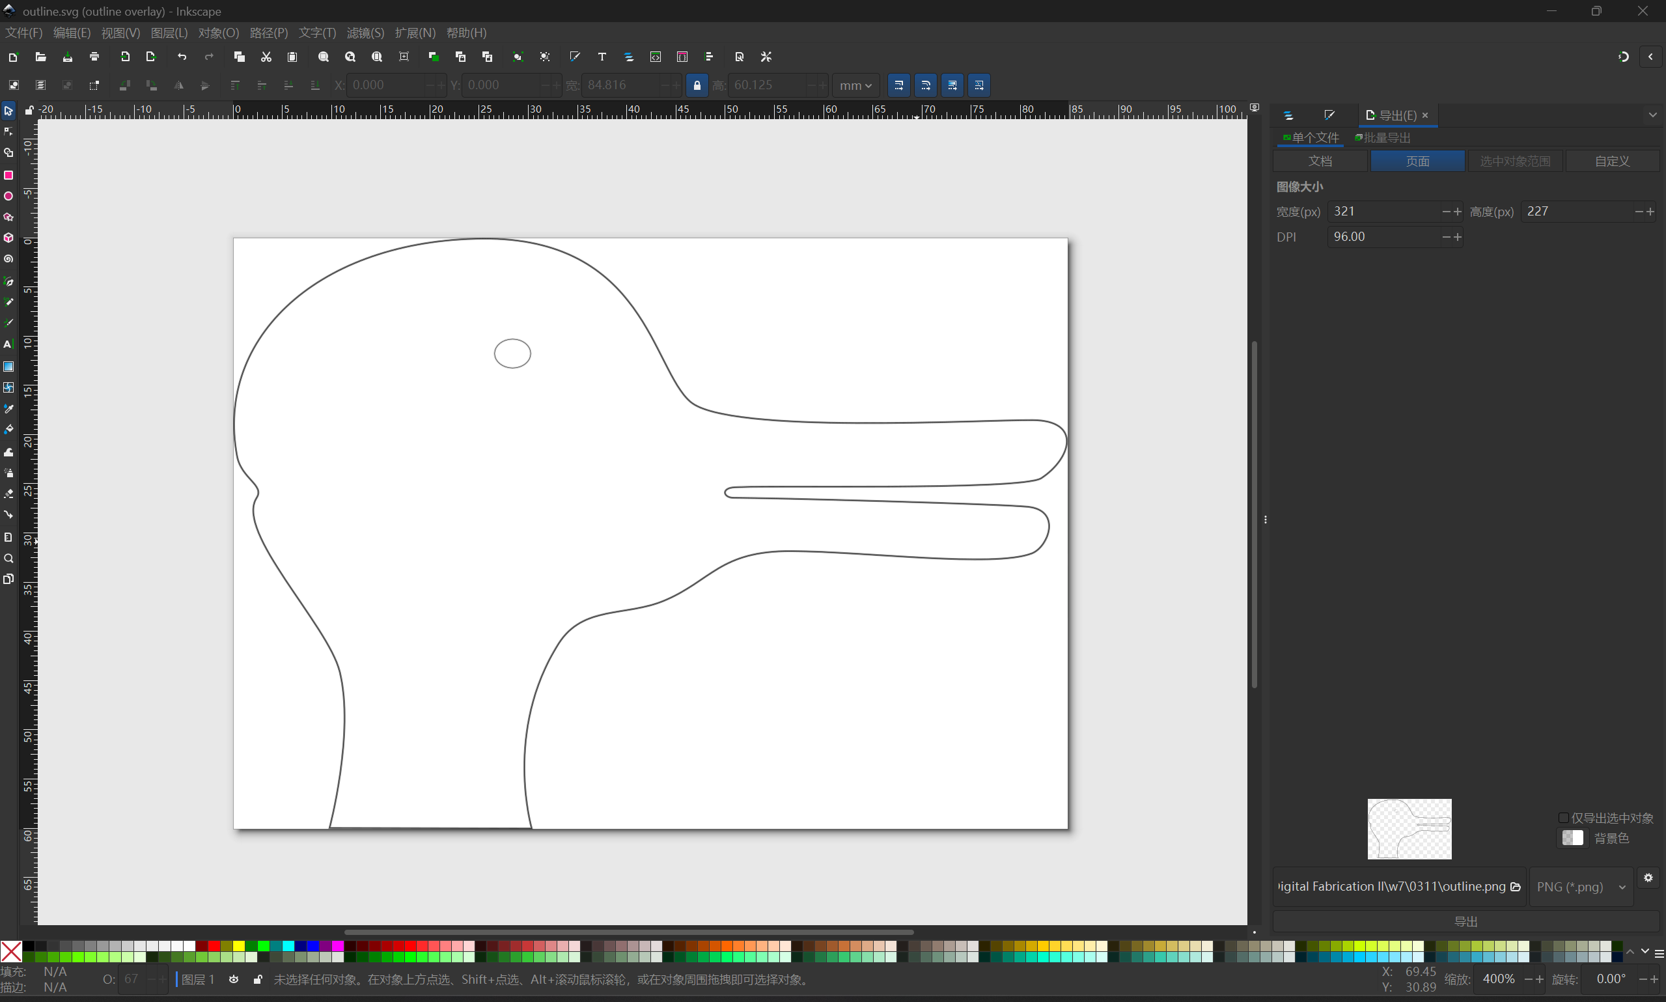Click the Print icon

94,57
